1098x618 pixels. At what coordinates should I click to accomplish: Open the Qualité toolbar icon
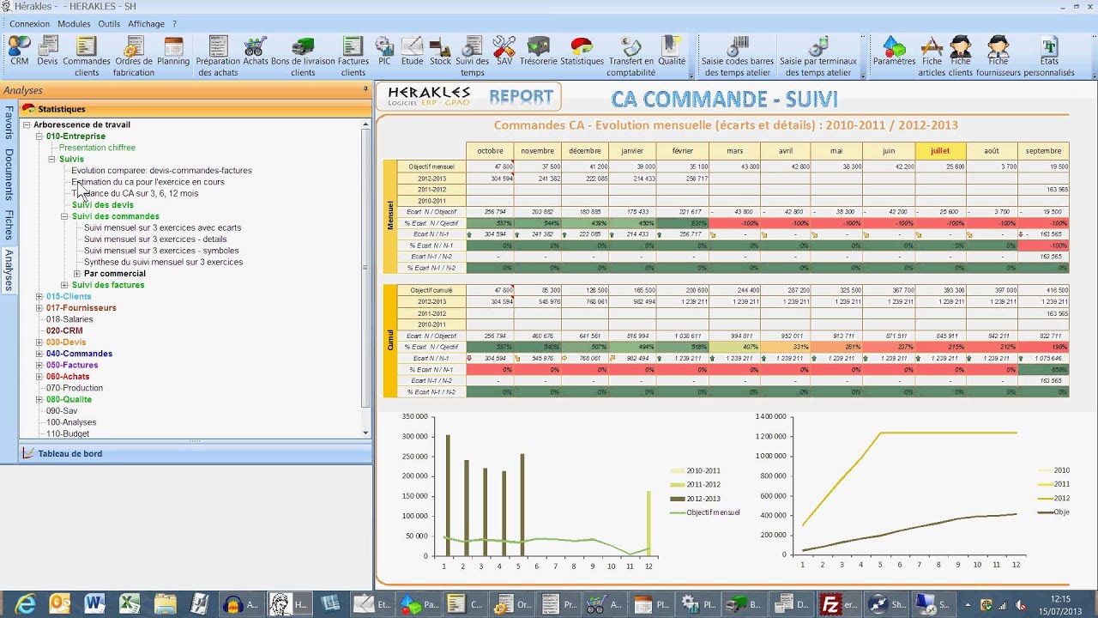pos(672,51)
